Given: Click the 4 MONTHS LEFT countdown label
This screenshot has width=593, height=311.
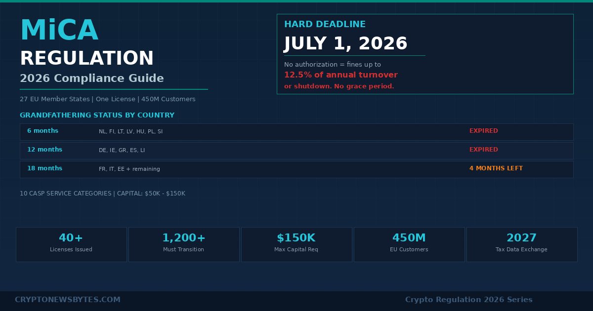Looking at the screenshot, I should [x=496, y=168].
